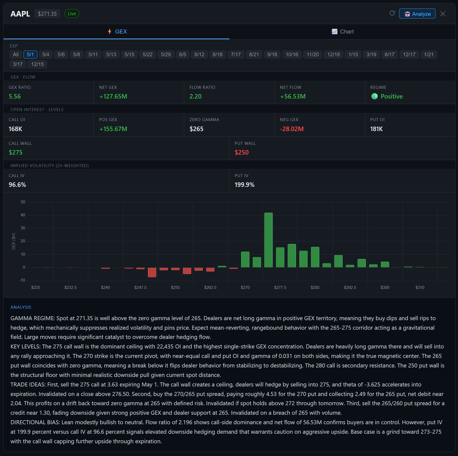Choose the 5/29 expiration
The image size is (458, 456).
(166, 55)
